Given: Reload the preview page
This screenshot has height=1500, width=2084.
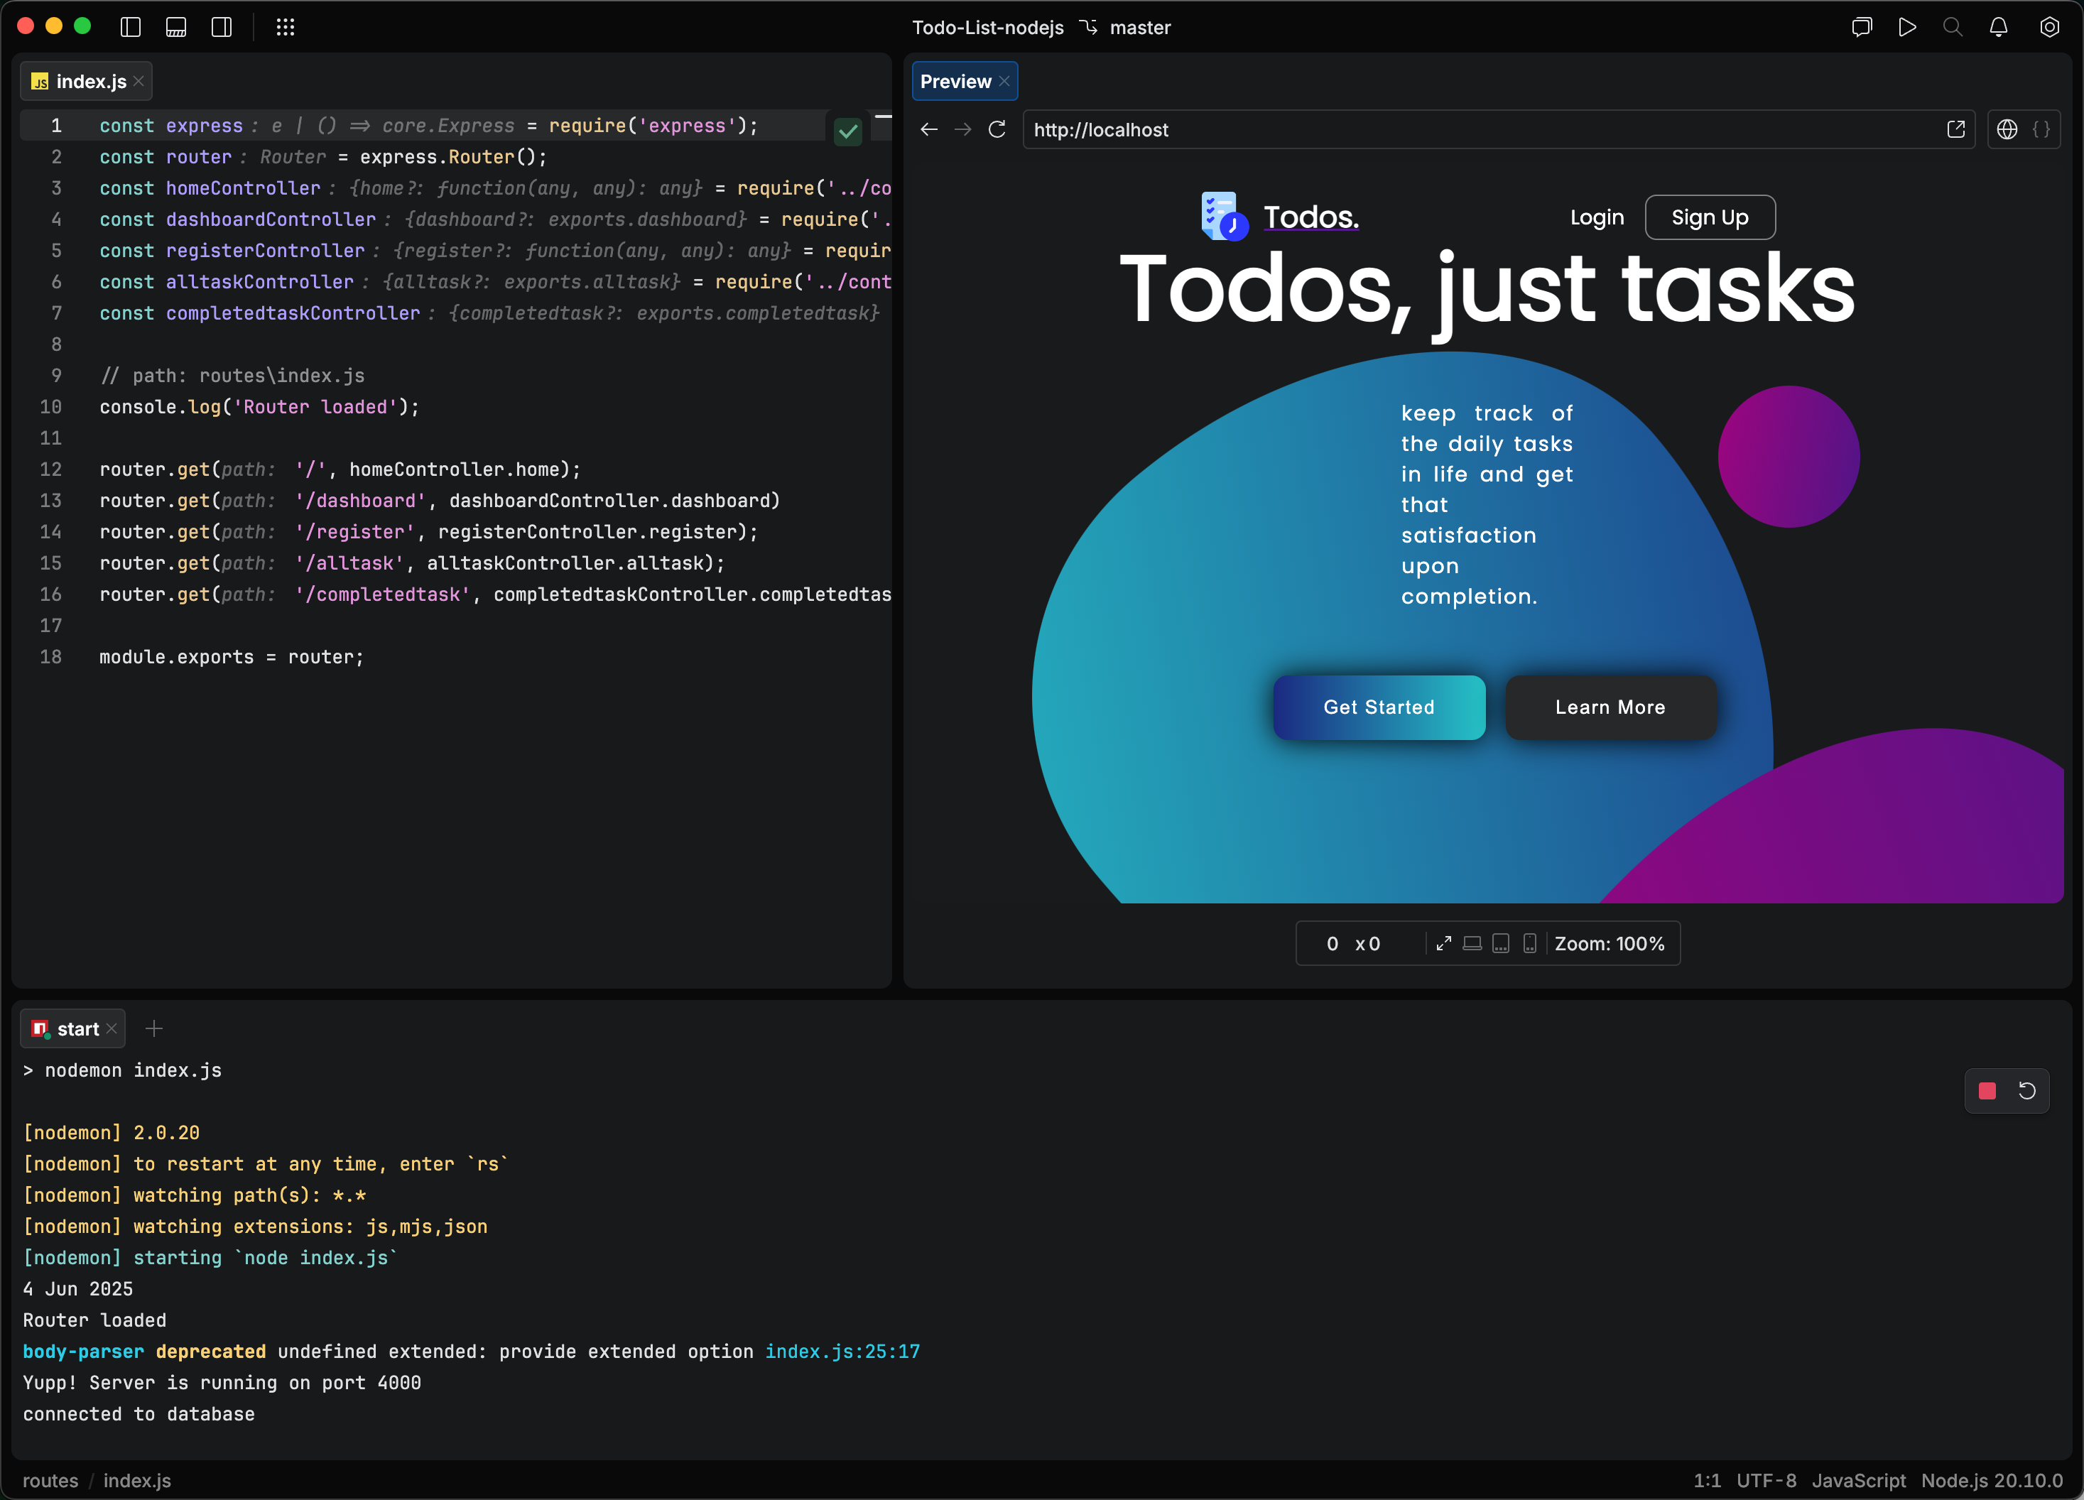Looking at the screenshot, I should click(x=997, y=129).
